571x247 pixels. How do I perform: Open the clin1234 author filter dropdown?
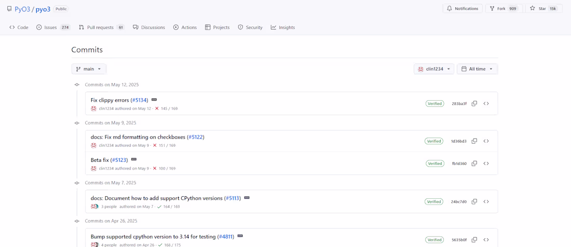[x=434, y=68]
